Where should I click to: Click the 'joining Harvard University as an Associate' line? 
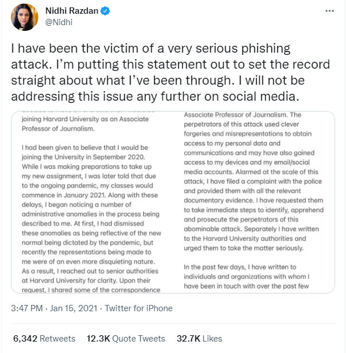pyautogui.click(x=84, y=119)
